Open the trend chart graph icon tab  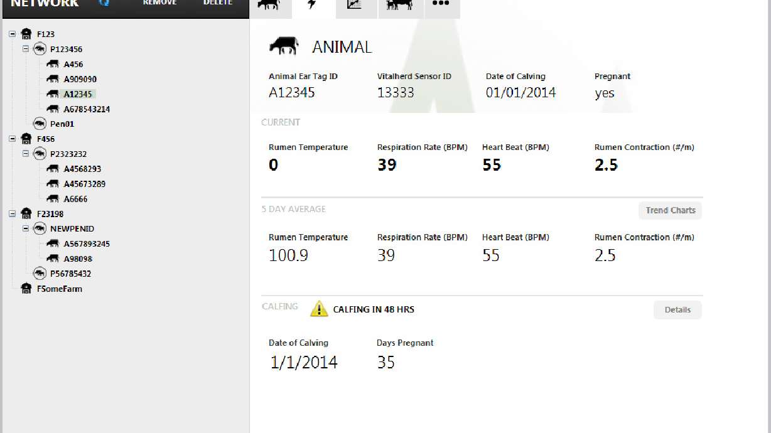(356, 5)
